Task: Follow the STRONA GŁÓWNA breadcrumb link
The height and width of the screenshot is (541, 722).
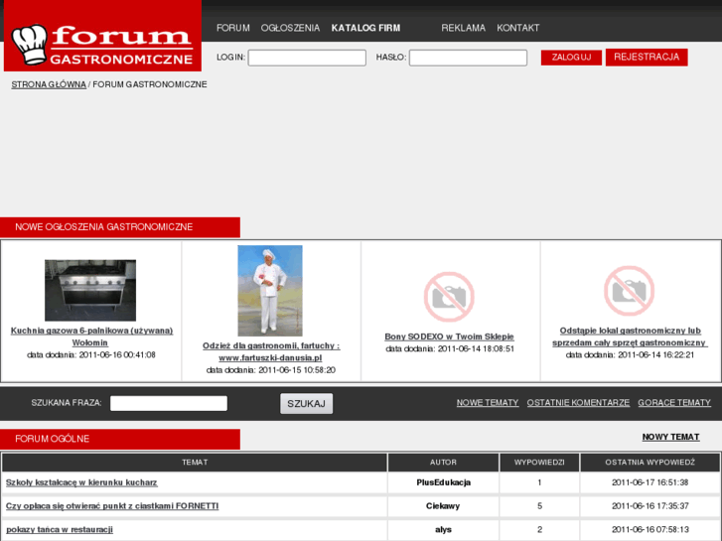Action: (49, 84)
